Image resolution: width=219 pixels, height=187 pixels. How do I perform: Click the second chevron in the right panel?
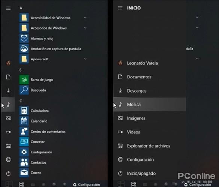197,28
